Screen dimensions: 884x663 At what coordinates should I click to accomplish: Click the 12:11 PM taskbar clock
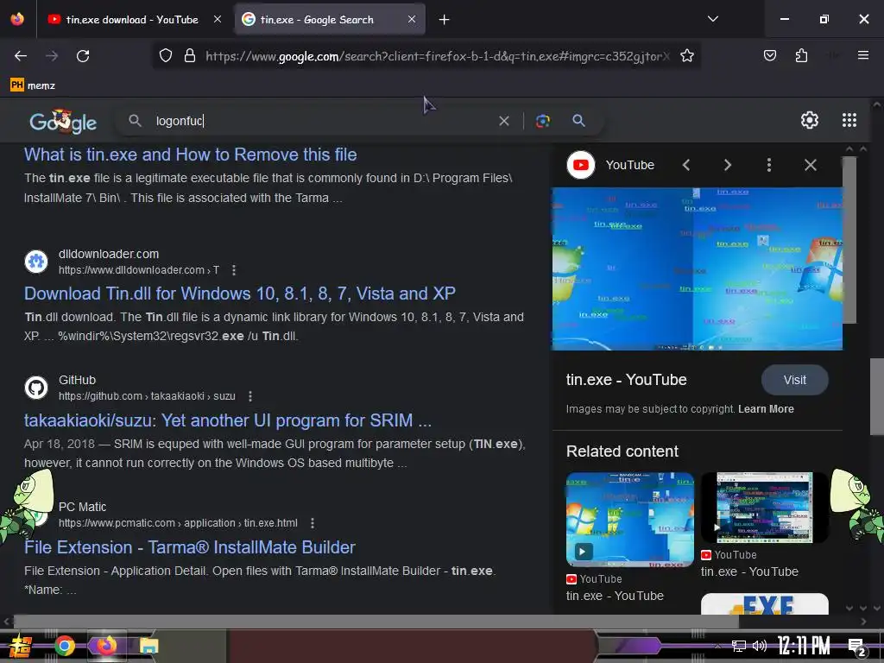coord(804,646)
